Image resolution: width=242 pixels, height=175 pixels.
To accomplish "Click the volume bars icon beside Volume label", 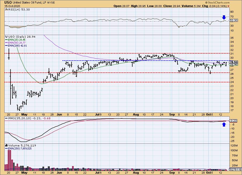I will click(x=6, y=145).
